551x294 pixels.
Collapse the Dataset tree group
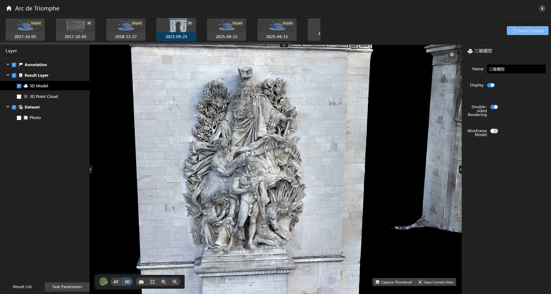click(x=8, y=107)
